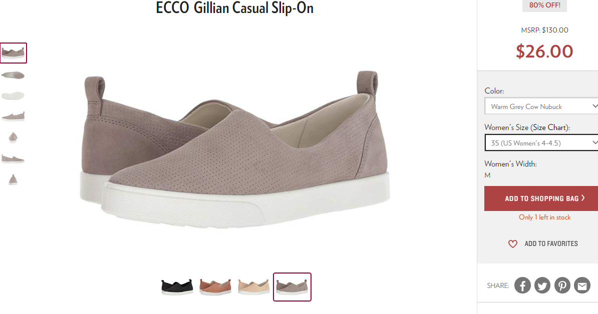
Task: Click the heart Add to Favorites icon
Action: pos(512,243)
